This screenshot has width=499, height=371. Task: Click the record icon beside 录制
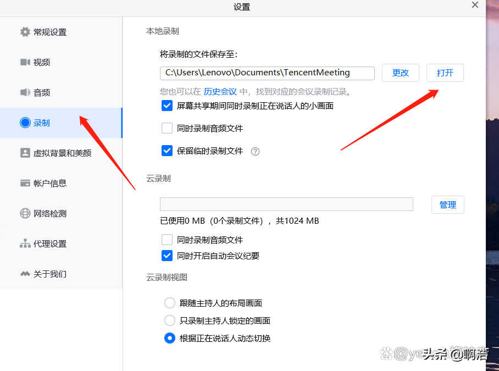[x=25, y=123]
